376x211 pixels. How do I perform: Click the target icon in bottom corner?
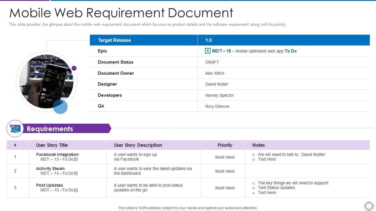coord(369,206)
